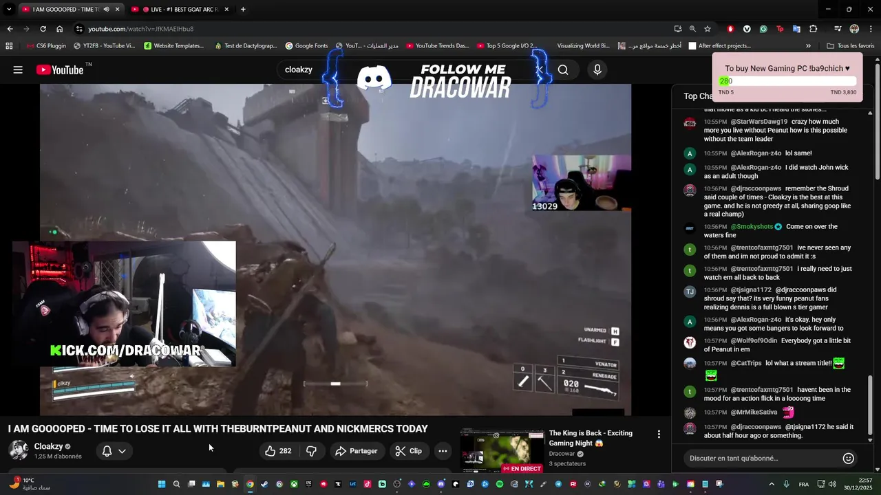This screenshot has width=881, height=495.
Task: Open Cloakzy channel avatar
Action: [x=18, y=450]
